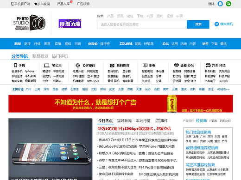The image size is (241, 180).
Task: Open 软件 in the blue nav bar
Action: 205,44
